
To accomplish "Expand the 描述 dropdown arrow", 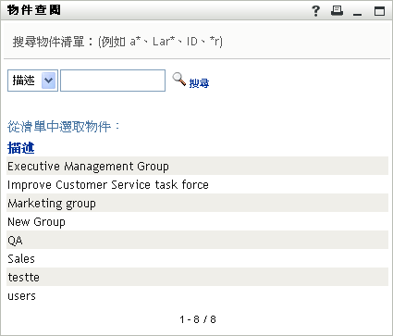I will pyautogui.click(x=48, y=81).
